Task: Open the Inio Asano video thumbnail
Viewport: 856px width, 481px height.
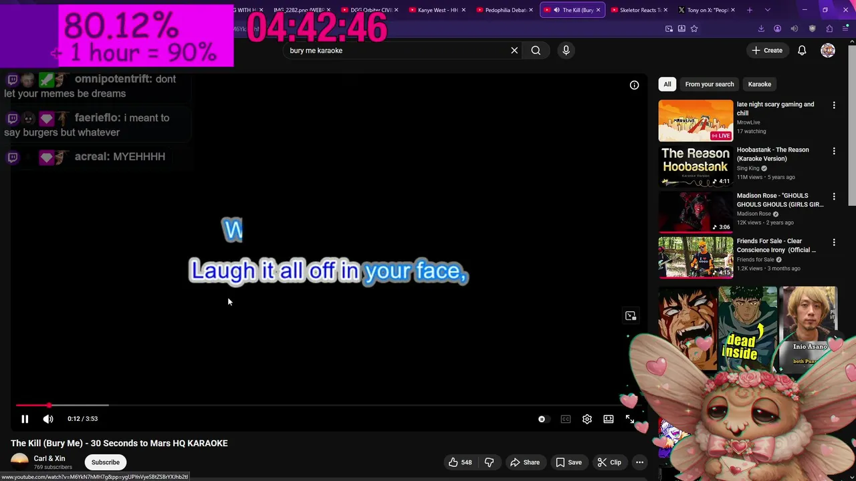Action: (x=809, y=327)
